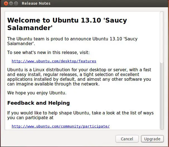Click the scrollbar track below the thumb
Screen dimensions: 169x147
tap(162, 96)
